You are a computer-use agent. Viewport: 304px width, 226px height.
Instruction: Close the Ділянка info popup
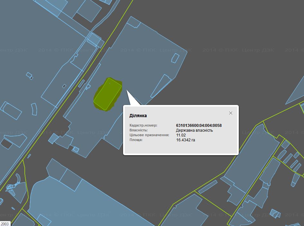coord(230,113)
